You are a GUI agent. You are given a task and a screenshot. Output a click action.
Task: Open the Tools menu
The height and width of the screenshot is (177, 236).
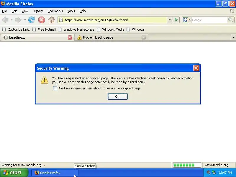71,11
